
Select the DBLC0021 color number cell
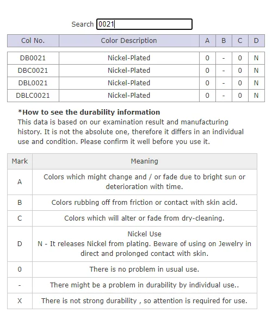tap(33, 96)
